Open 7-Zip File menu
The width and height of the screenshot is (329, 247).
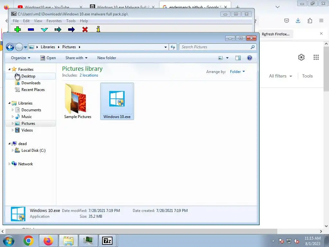tap(16, 21)
